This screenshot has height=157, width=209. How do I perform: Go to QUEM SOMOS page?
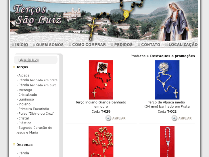pos(48,45)
